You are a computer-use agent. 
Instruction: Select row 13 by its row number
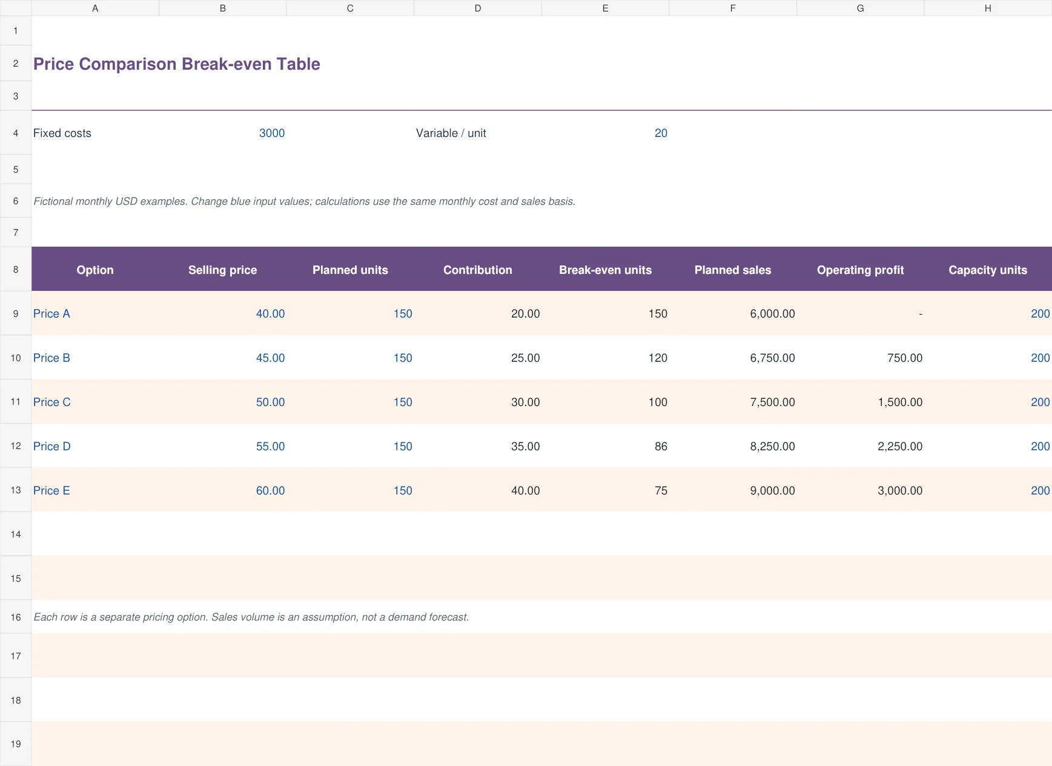click(x=16, y=490)
